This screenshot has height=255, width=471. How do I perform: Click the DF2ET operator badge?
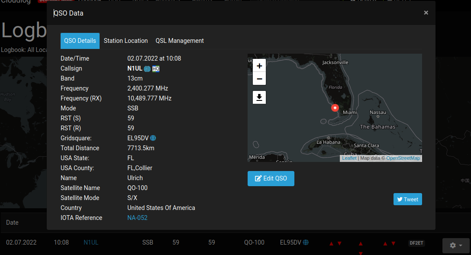coord(416,243)
